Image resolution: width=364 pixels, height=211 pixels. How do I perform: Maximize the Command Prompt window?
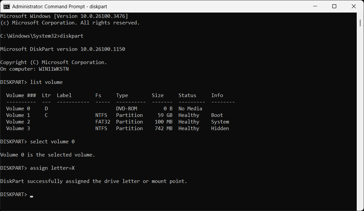click(x=334, y=6)
